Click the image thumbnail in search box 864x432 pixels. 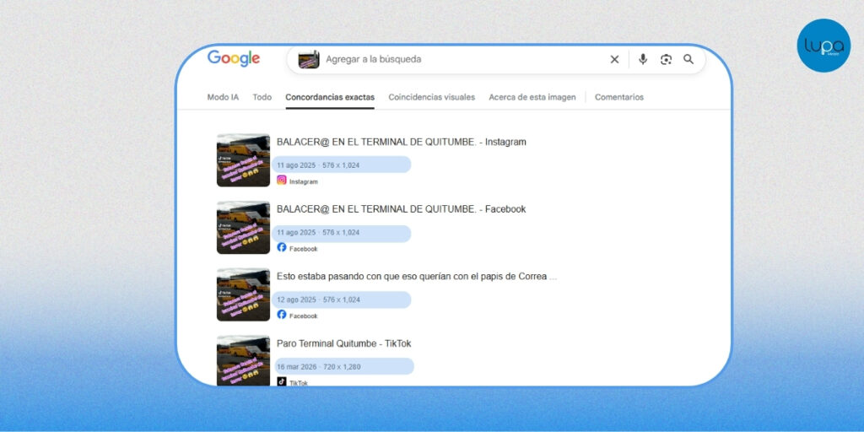pos(309,60)
